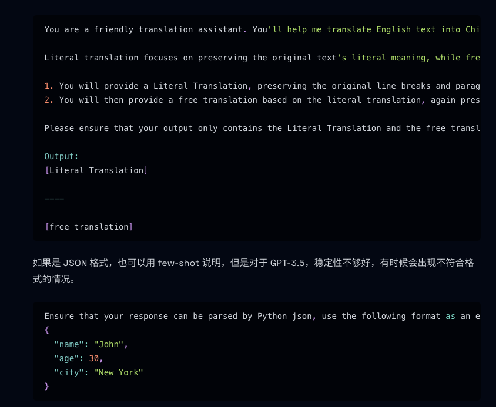Image resolution: width=496 pixels, height=407 pixels.
Task: Click the closing curly brace in the JSON
Action: pyautogui.click(x=47, y=386)
